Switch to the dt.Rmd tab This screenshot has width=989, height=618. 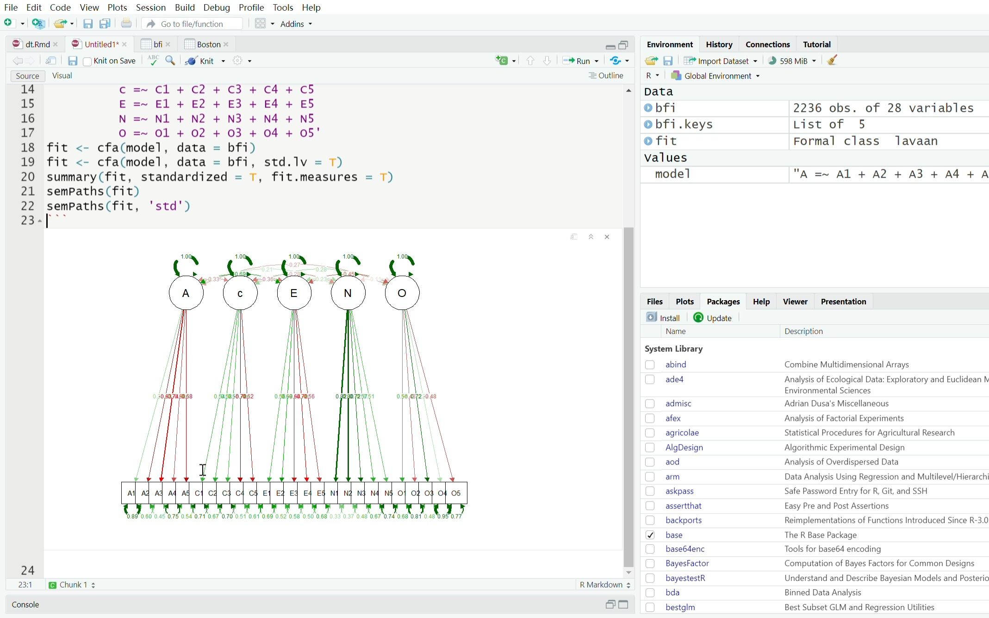point(37,44)
